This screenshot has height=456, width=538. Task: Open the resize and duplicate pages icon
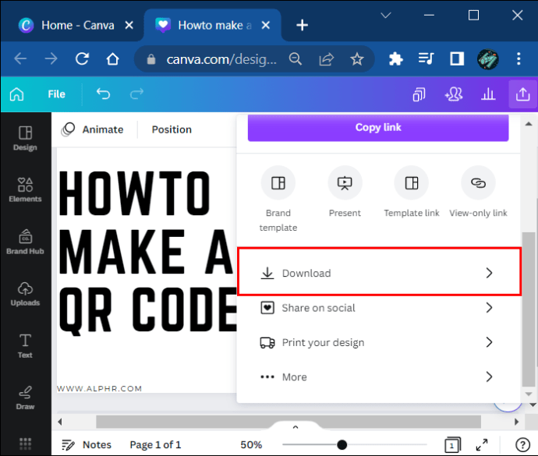(419, 94)
